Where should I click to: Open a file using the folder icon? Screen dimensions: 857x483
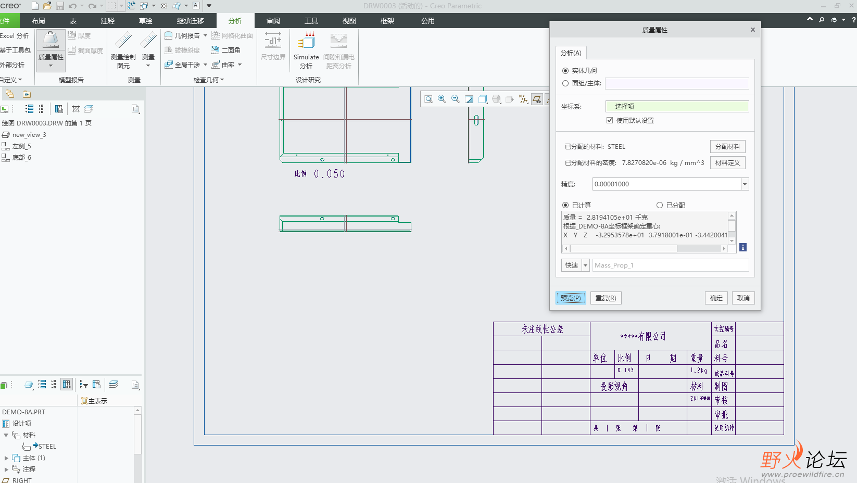pos(47,6)
